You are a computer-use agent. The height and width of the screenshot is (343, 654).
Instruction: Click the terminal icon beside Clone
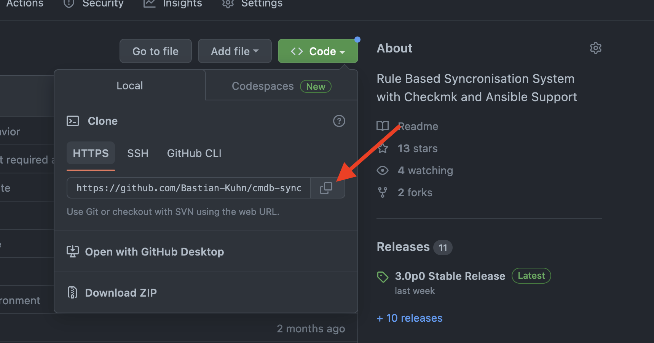click(73, 121)
